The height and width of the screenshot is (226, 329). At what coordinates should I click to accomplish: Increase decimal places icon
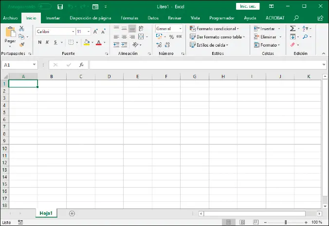click(x=159, y=45)
